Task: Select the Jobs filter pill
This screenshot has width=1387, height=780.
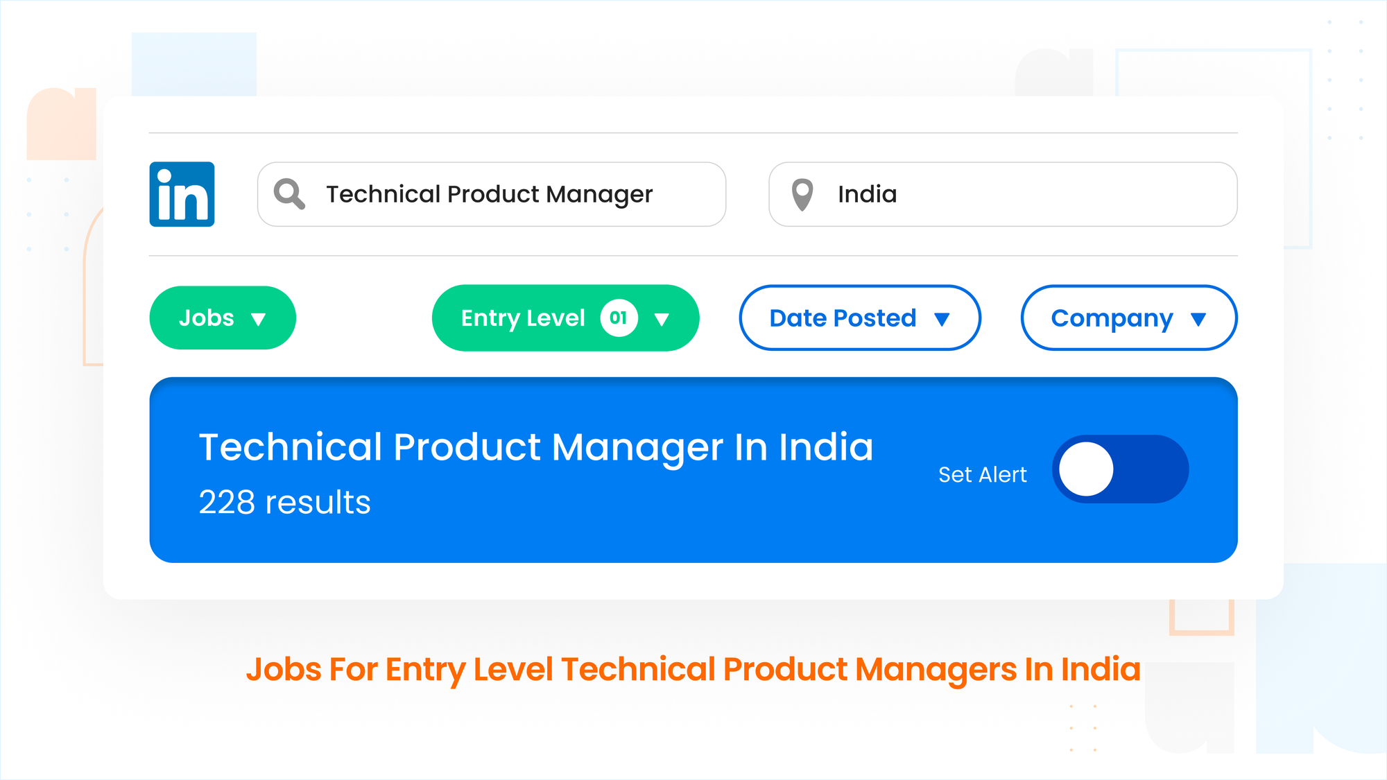Action: 223,318
